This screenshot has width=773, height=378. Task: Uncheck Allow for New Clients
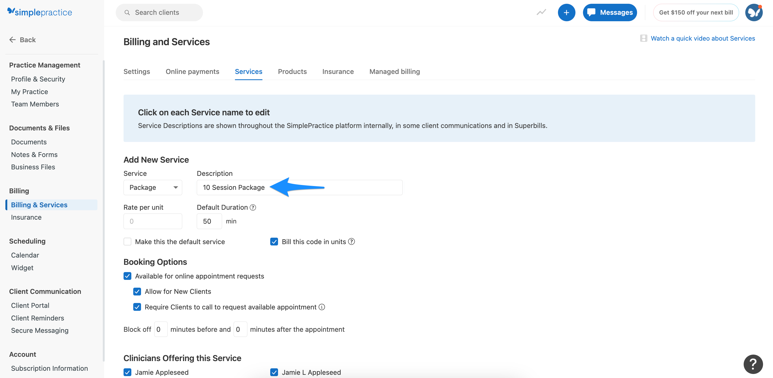coord(137,291)
